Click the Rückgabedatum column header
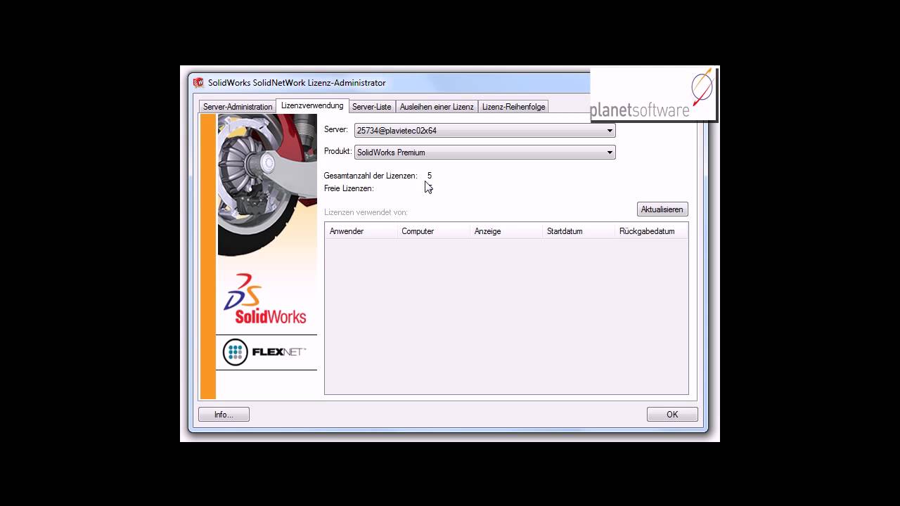Viewport: 900px width, 506px height. tap(651, 231)
